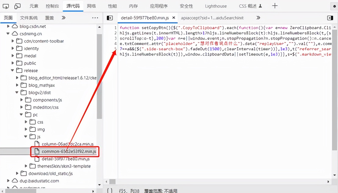Click the release folder icon
The image size is (338, 193).
(x=19, y=70)
